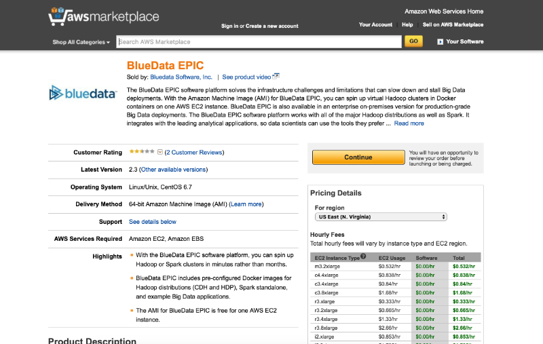Click the play icon next to Your Software
This screenshot has width=543, height=344.
coord(440,41)
